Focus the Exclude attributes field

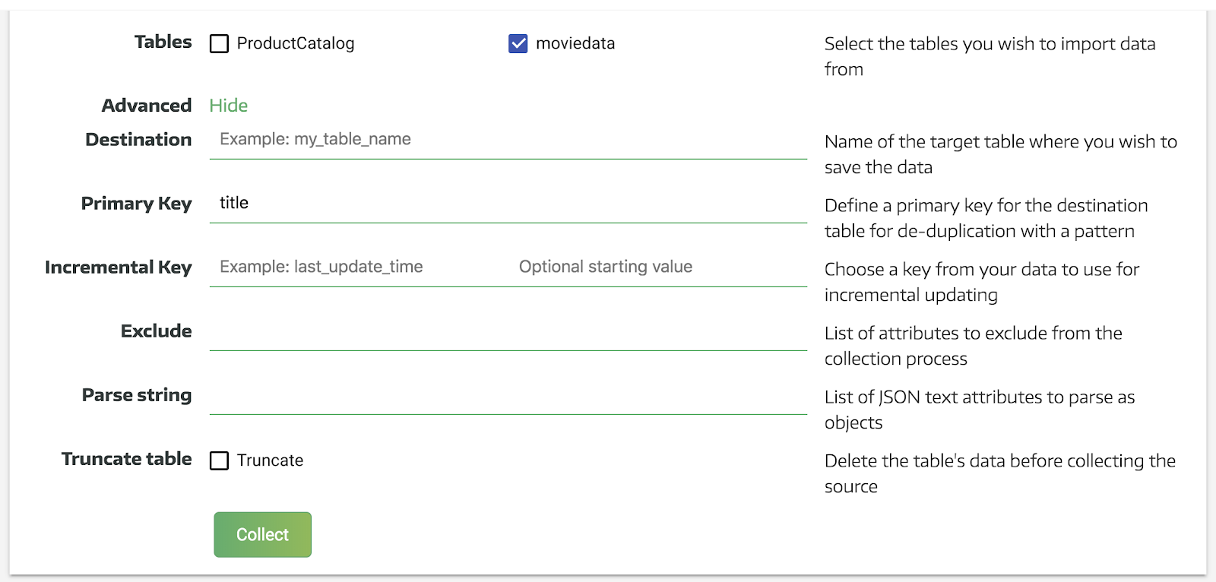pyautogui.click(x=508, y=331)
